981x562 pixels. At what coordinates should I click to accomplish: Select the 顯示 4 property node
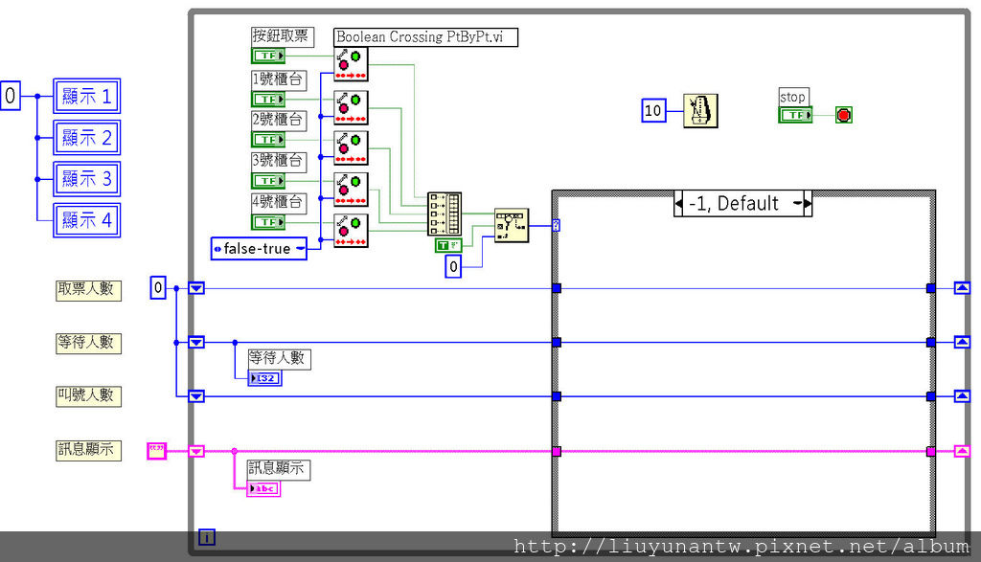pyautogui.click(x=86, y=220)
